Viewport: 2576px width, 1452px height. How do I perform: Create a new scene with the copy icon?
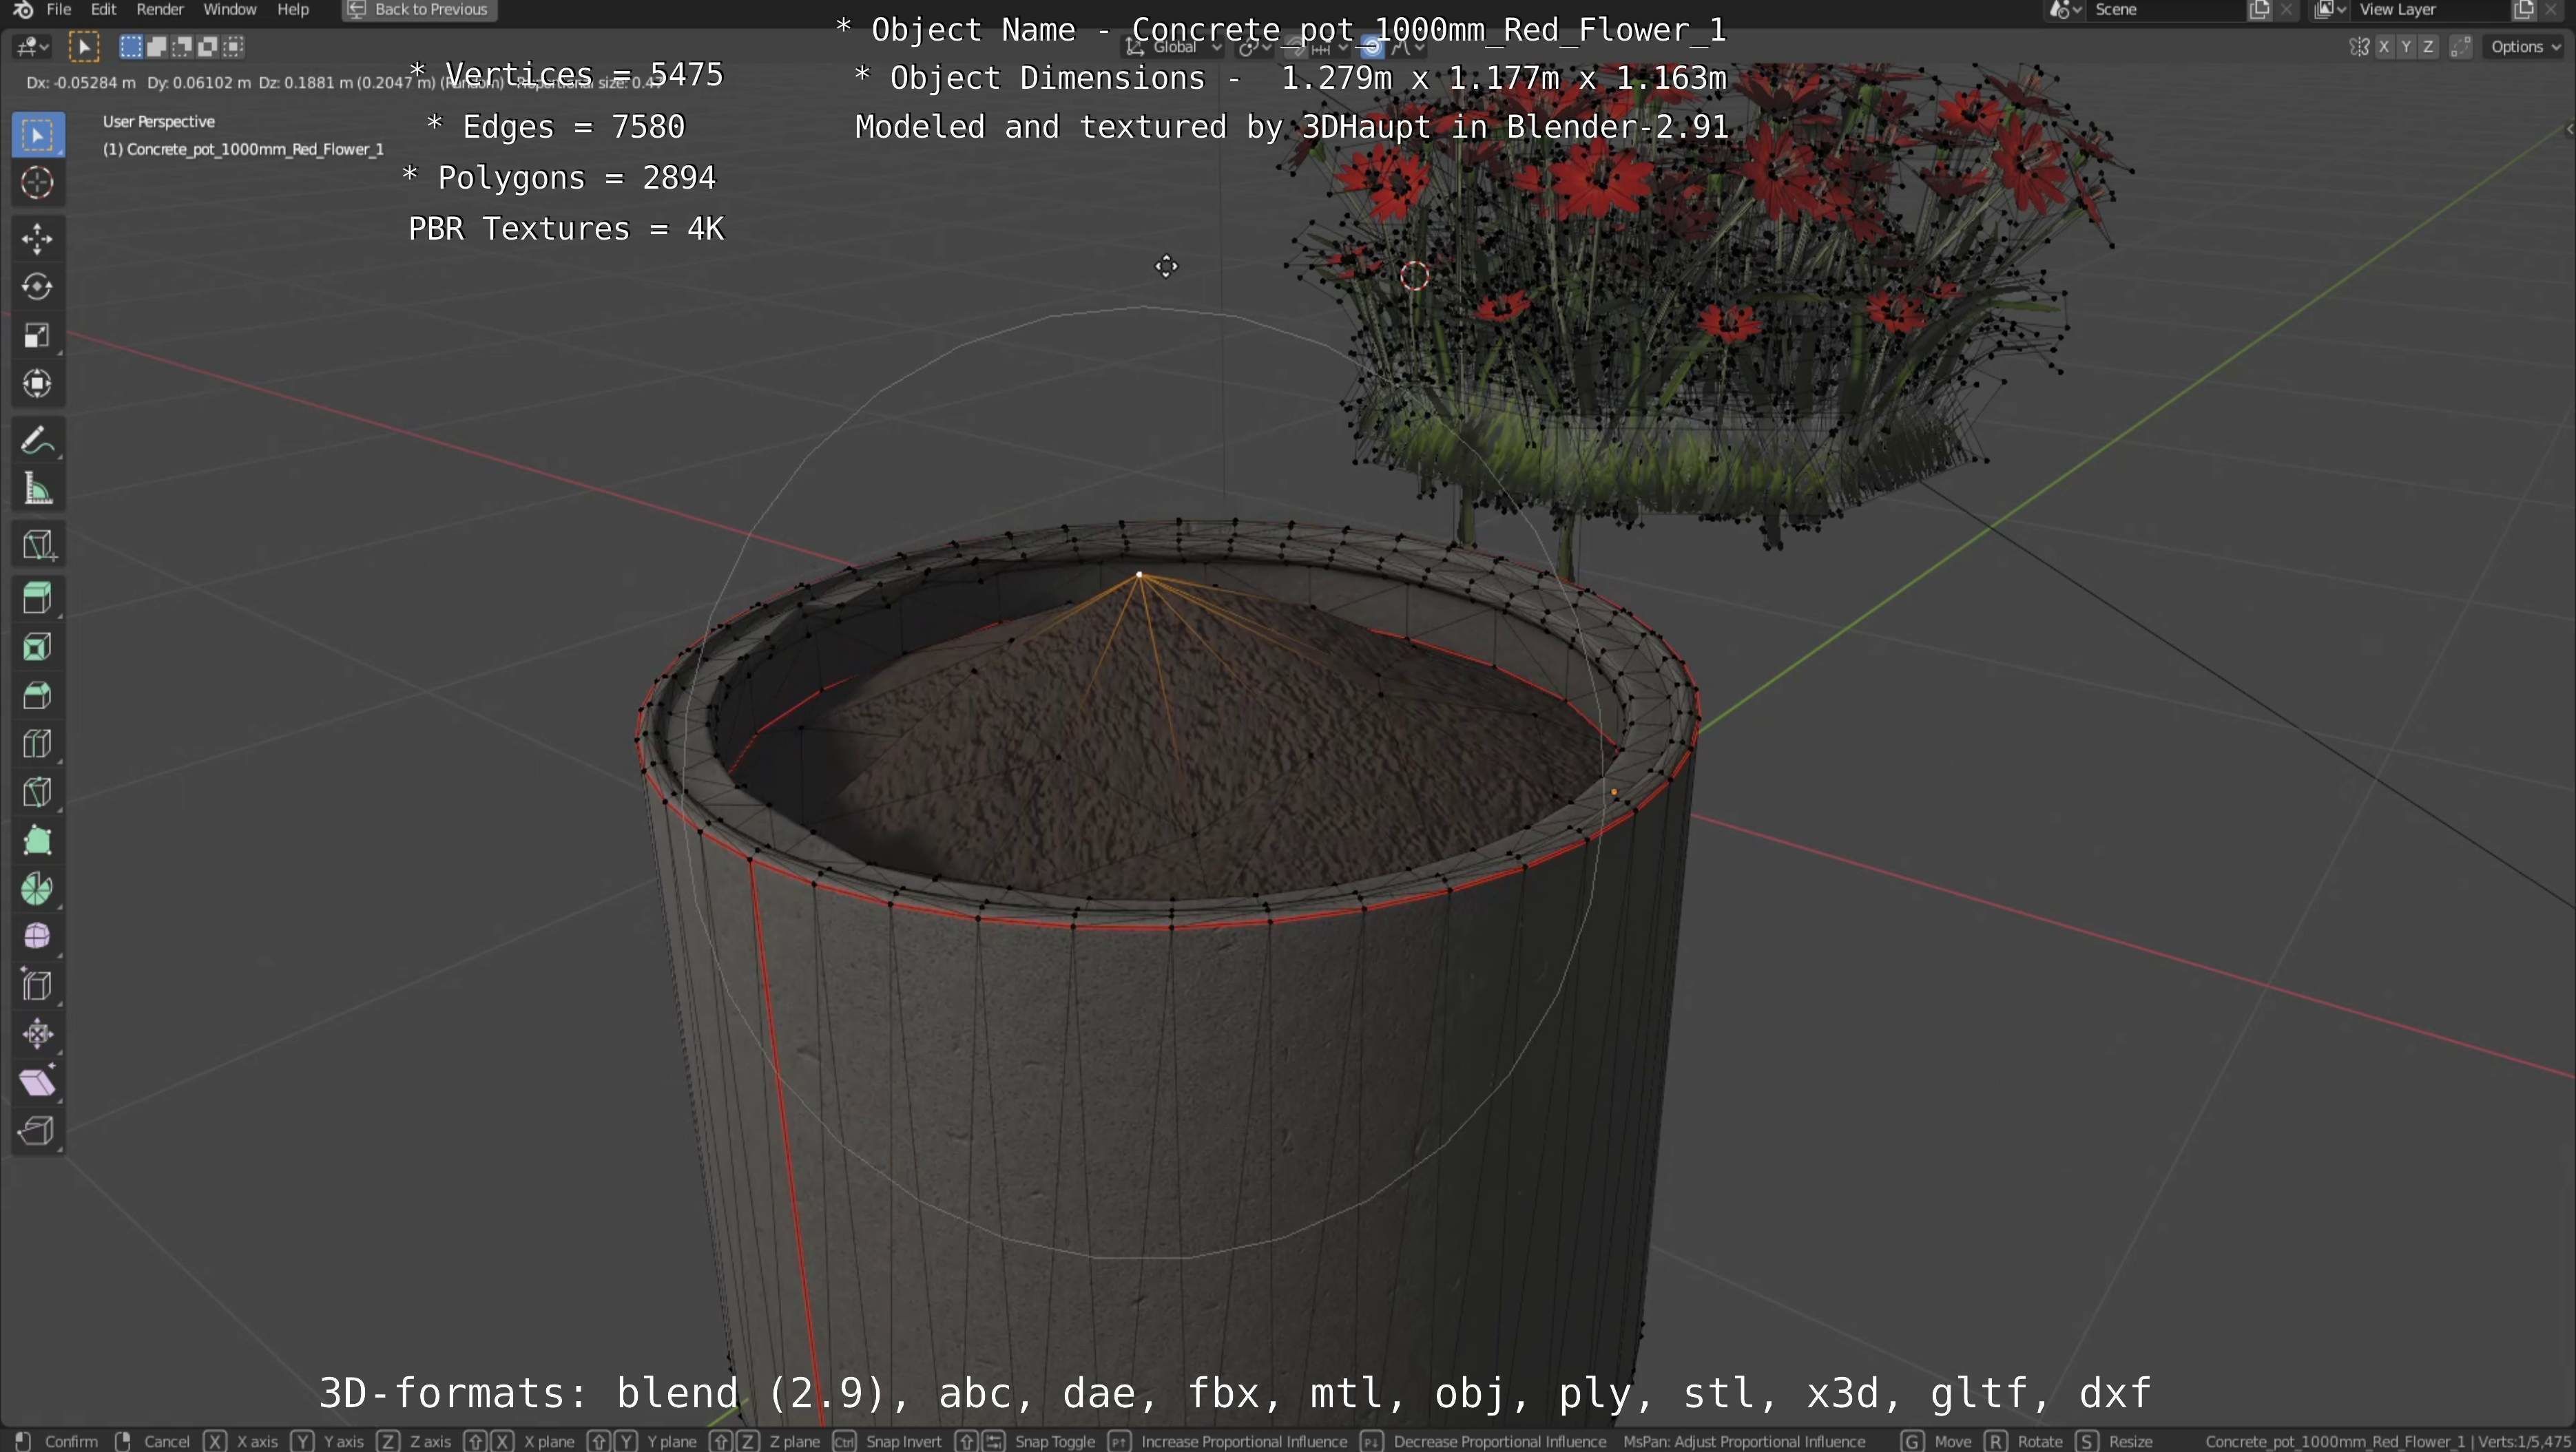tap(2259, 10)
